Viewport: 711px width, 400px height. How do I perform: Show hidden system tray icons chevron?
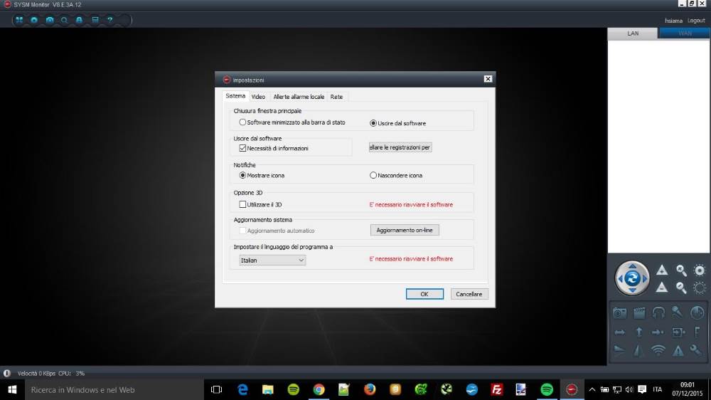click(592, 389)
